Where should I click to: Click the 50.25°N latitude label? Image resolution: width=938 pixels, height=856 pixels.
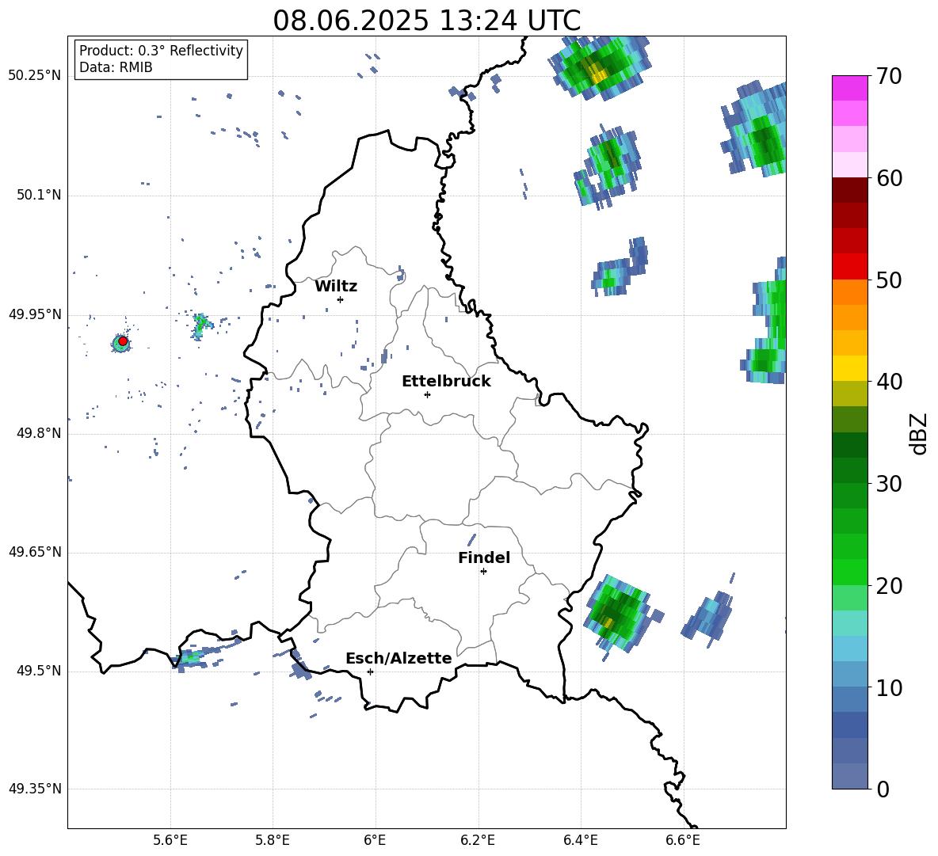pyautogui.click(x=35, y=76)
